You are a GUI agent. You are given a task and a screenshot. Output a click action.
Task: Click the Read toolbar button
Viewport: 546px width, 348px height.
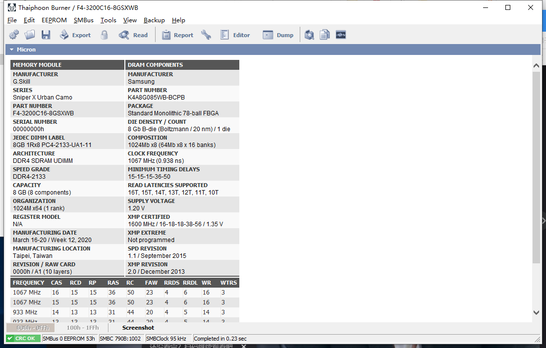click(x=133, y=35)
